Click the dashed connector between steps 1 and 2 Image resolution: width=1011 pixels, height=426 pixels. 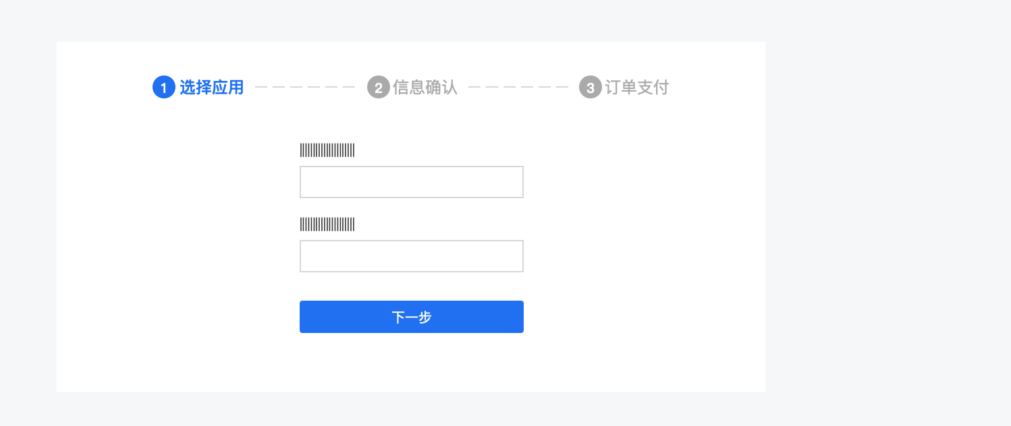(x=304, y=87)
